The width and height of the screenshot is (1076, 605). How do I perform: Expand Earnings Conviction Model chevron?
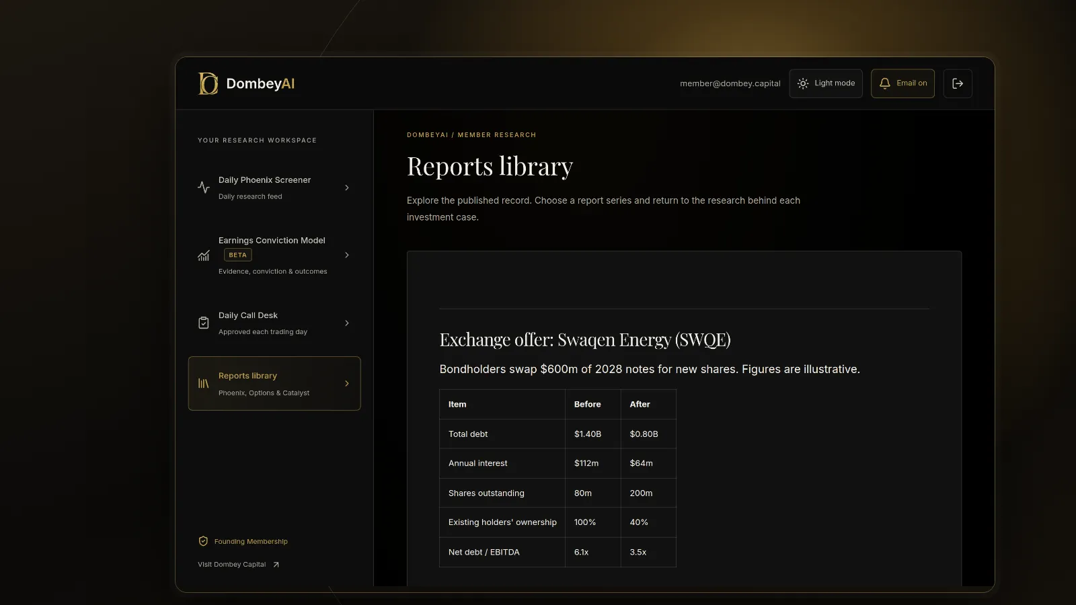point(347,255)
